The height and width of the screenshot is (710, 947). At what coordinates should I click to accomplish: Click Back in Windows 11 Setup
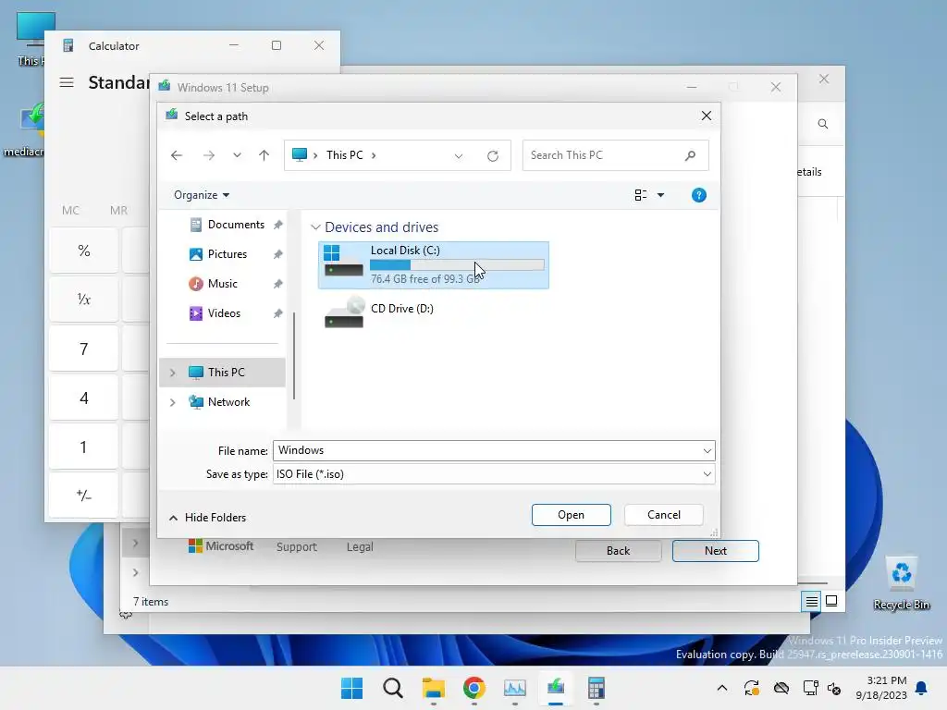[x=619, y=551]
